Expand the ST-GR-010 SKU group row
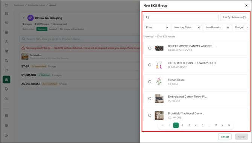 coord(80,75)
